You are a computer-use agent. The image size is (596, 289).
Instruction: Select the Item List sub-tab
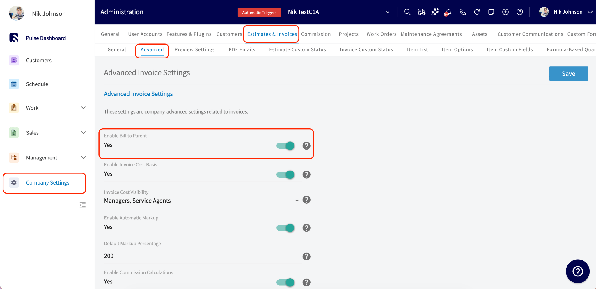[417, 49]
